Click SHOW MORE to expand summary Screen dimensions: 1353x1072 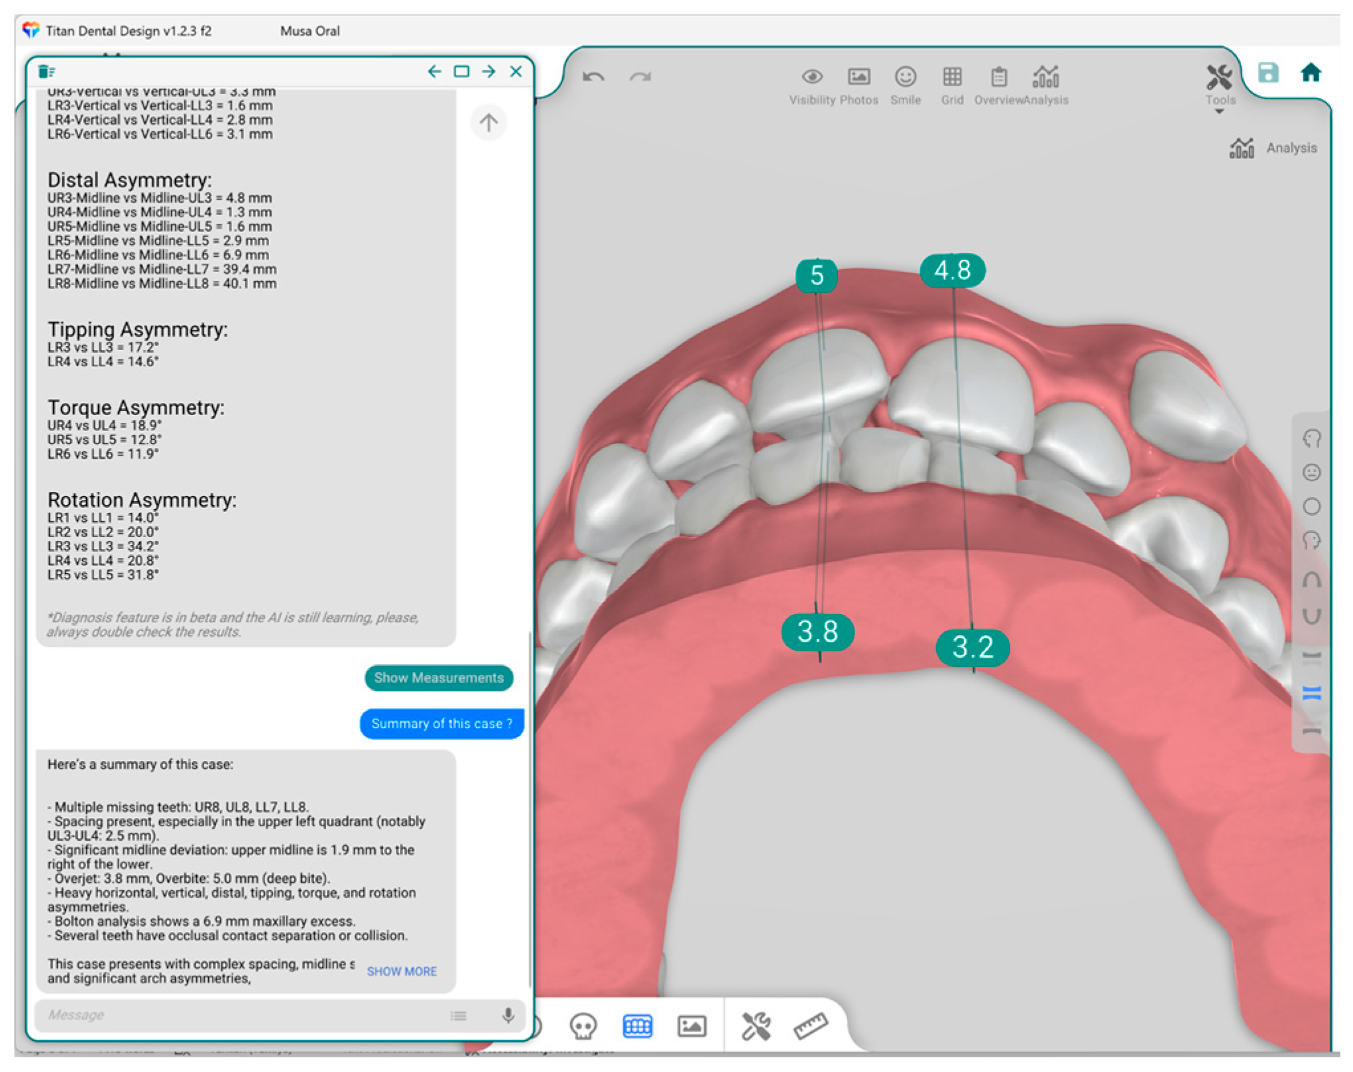click(402, 971)
